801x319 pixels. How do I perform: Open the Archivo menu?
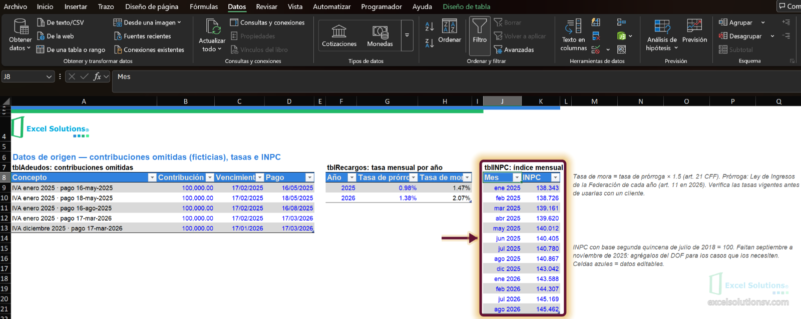tap(16, 6)
